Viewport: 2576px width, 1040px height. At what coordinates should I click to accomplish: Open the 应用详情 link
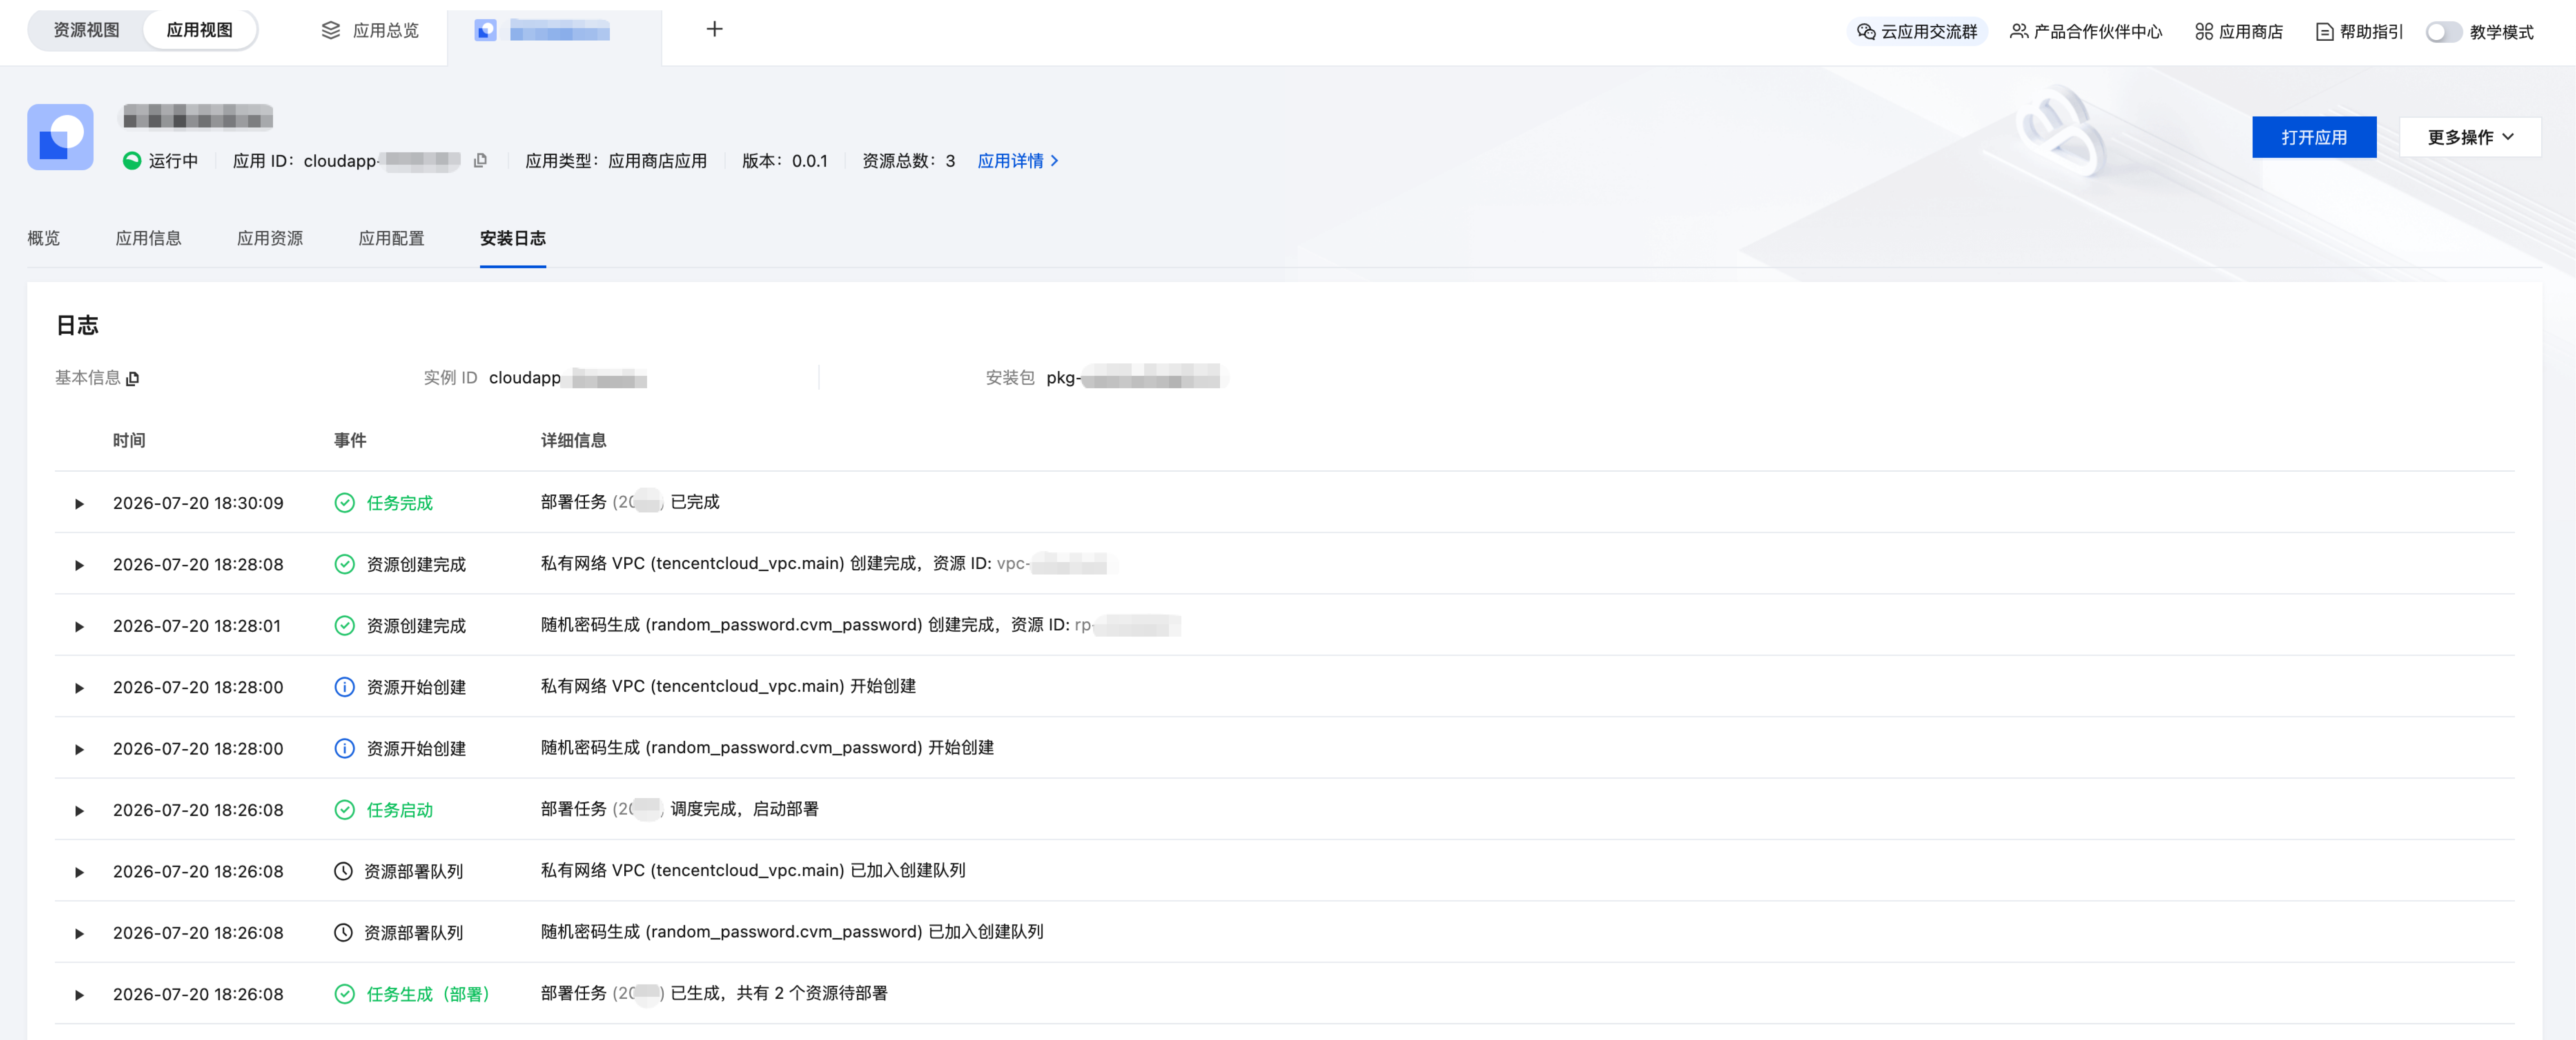coord(1018,161)
